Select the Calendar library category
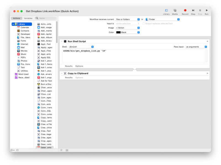The width and height of the screenshot is (221, 165). pyautogui.click(x=25, y=28)
